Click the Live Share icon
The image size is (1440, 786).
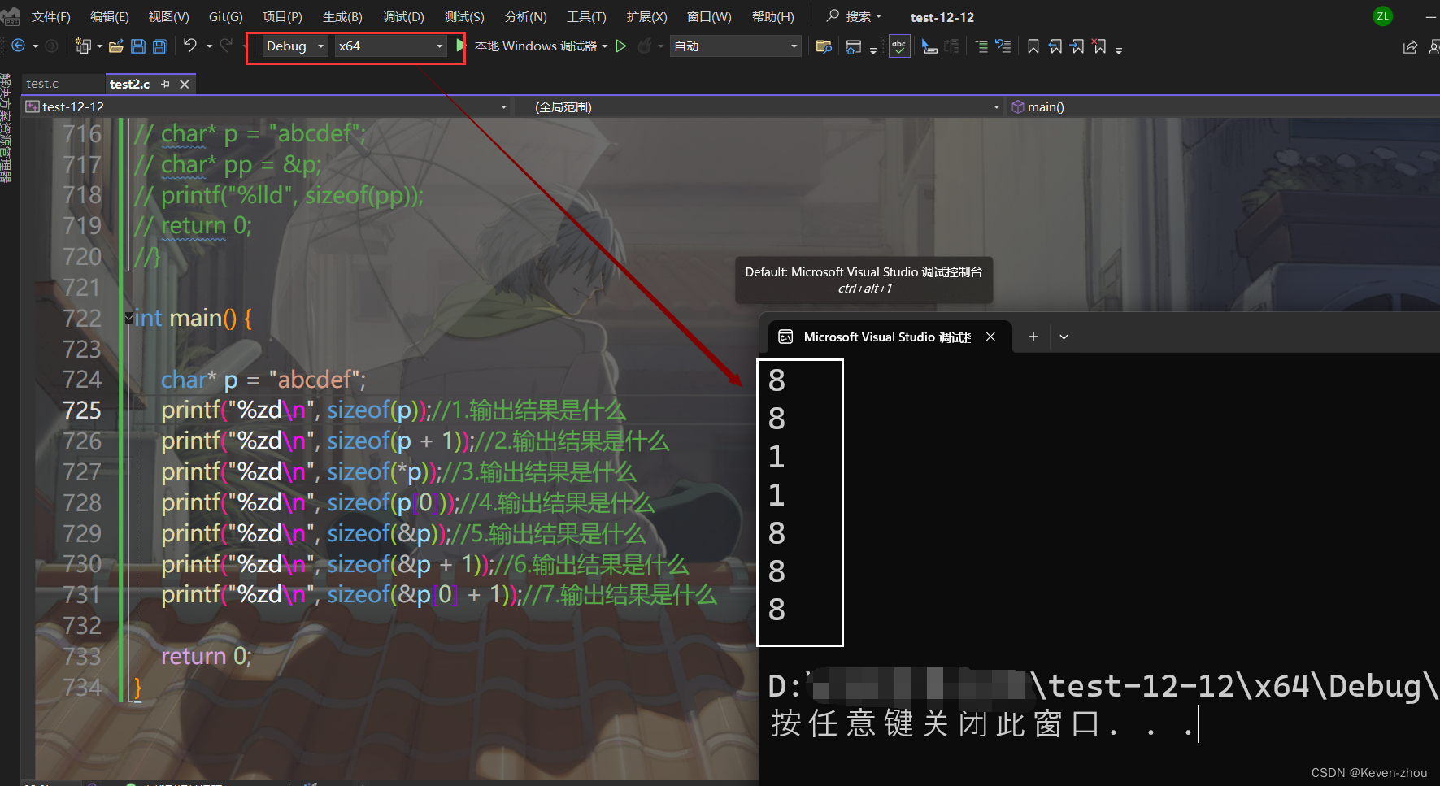[x=1410, y=47]
